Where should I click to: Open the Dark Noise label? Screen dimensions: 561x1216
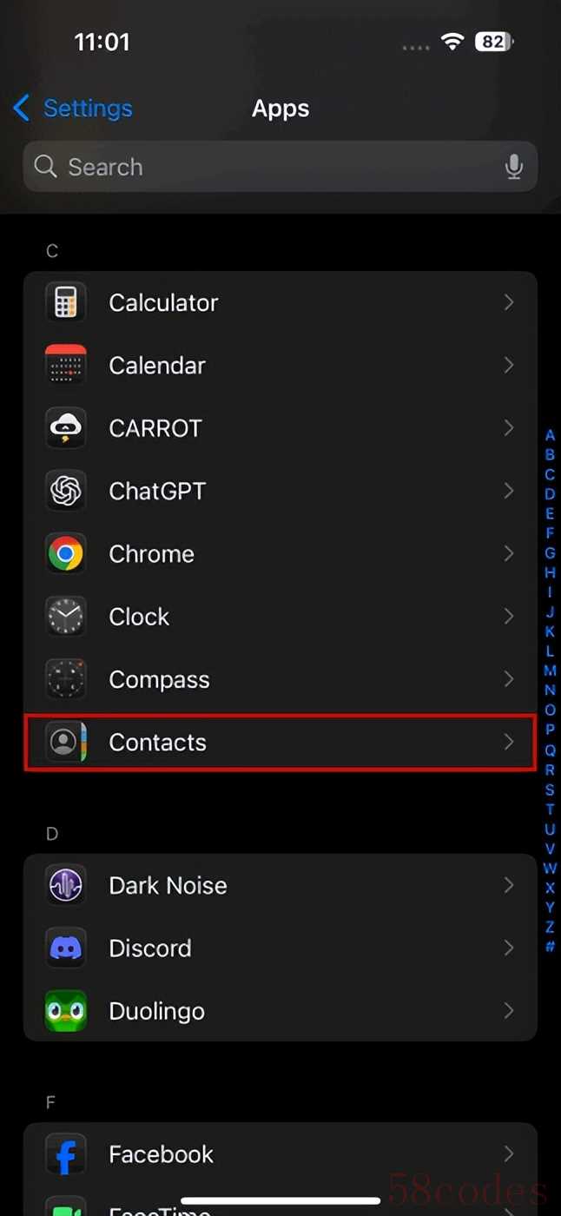(168, 886)
